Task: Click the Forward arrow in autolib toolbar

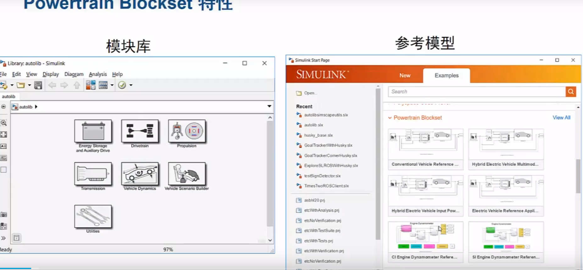Action: pyautogui.click(x=64, y=85)
